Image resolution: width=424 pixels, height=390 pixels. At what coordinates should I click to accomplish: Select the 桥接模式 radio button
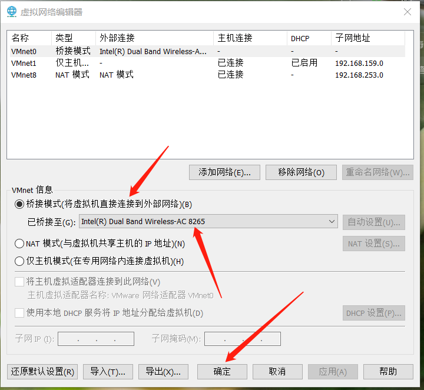(19, 204)
